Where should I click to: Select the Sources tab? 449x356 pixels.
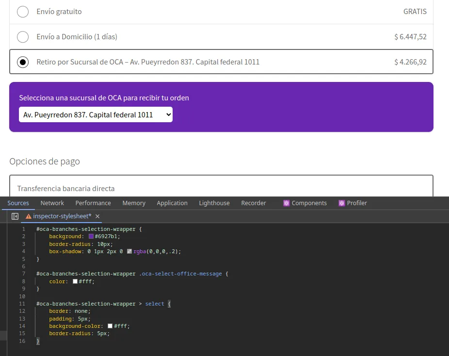point(18,203)
